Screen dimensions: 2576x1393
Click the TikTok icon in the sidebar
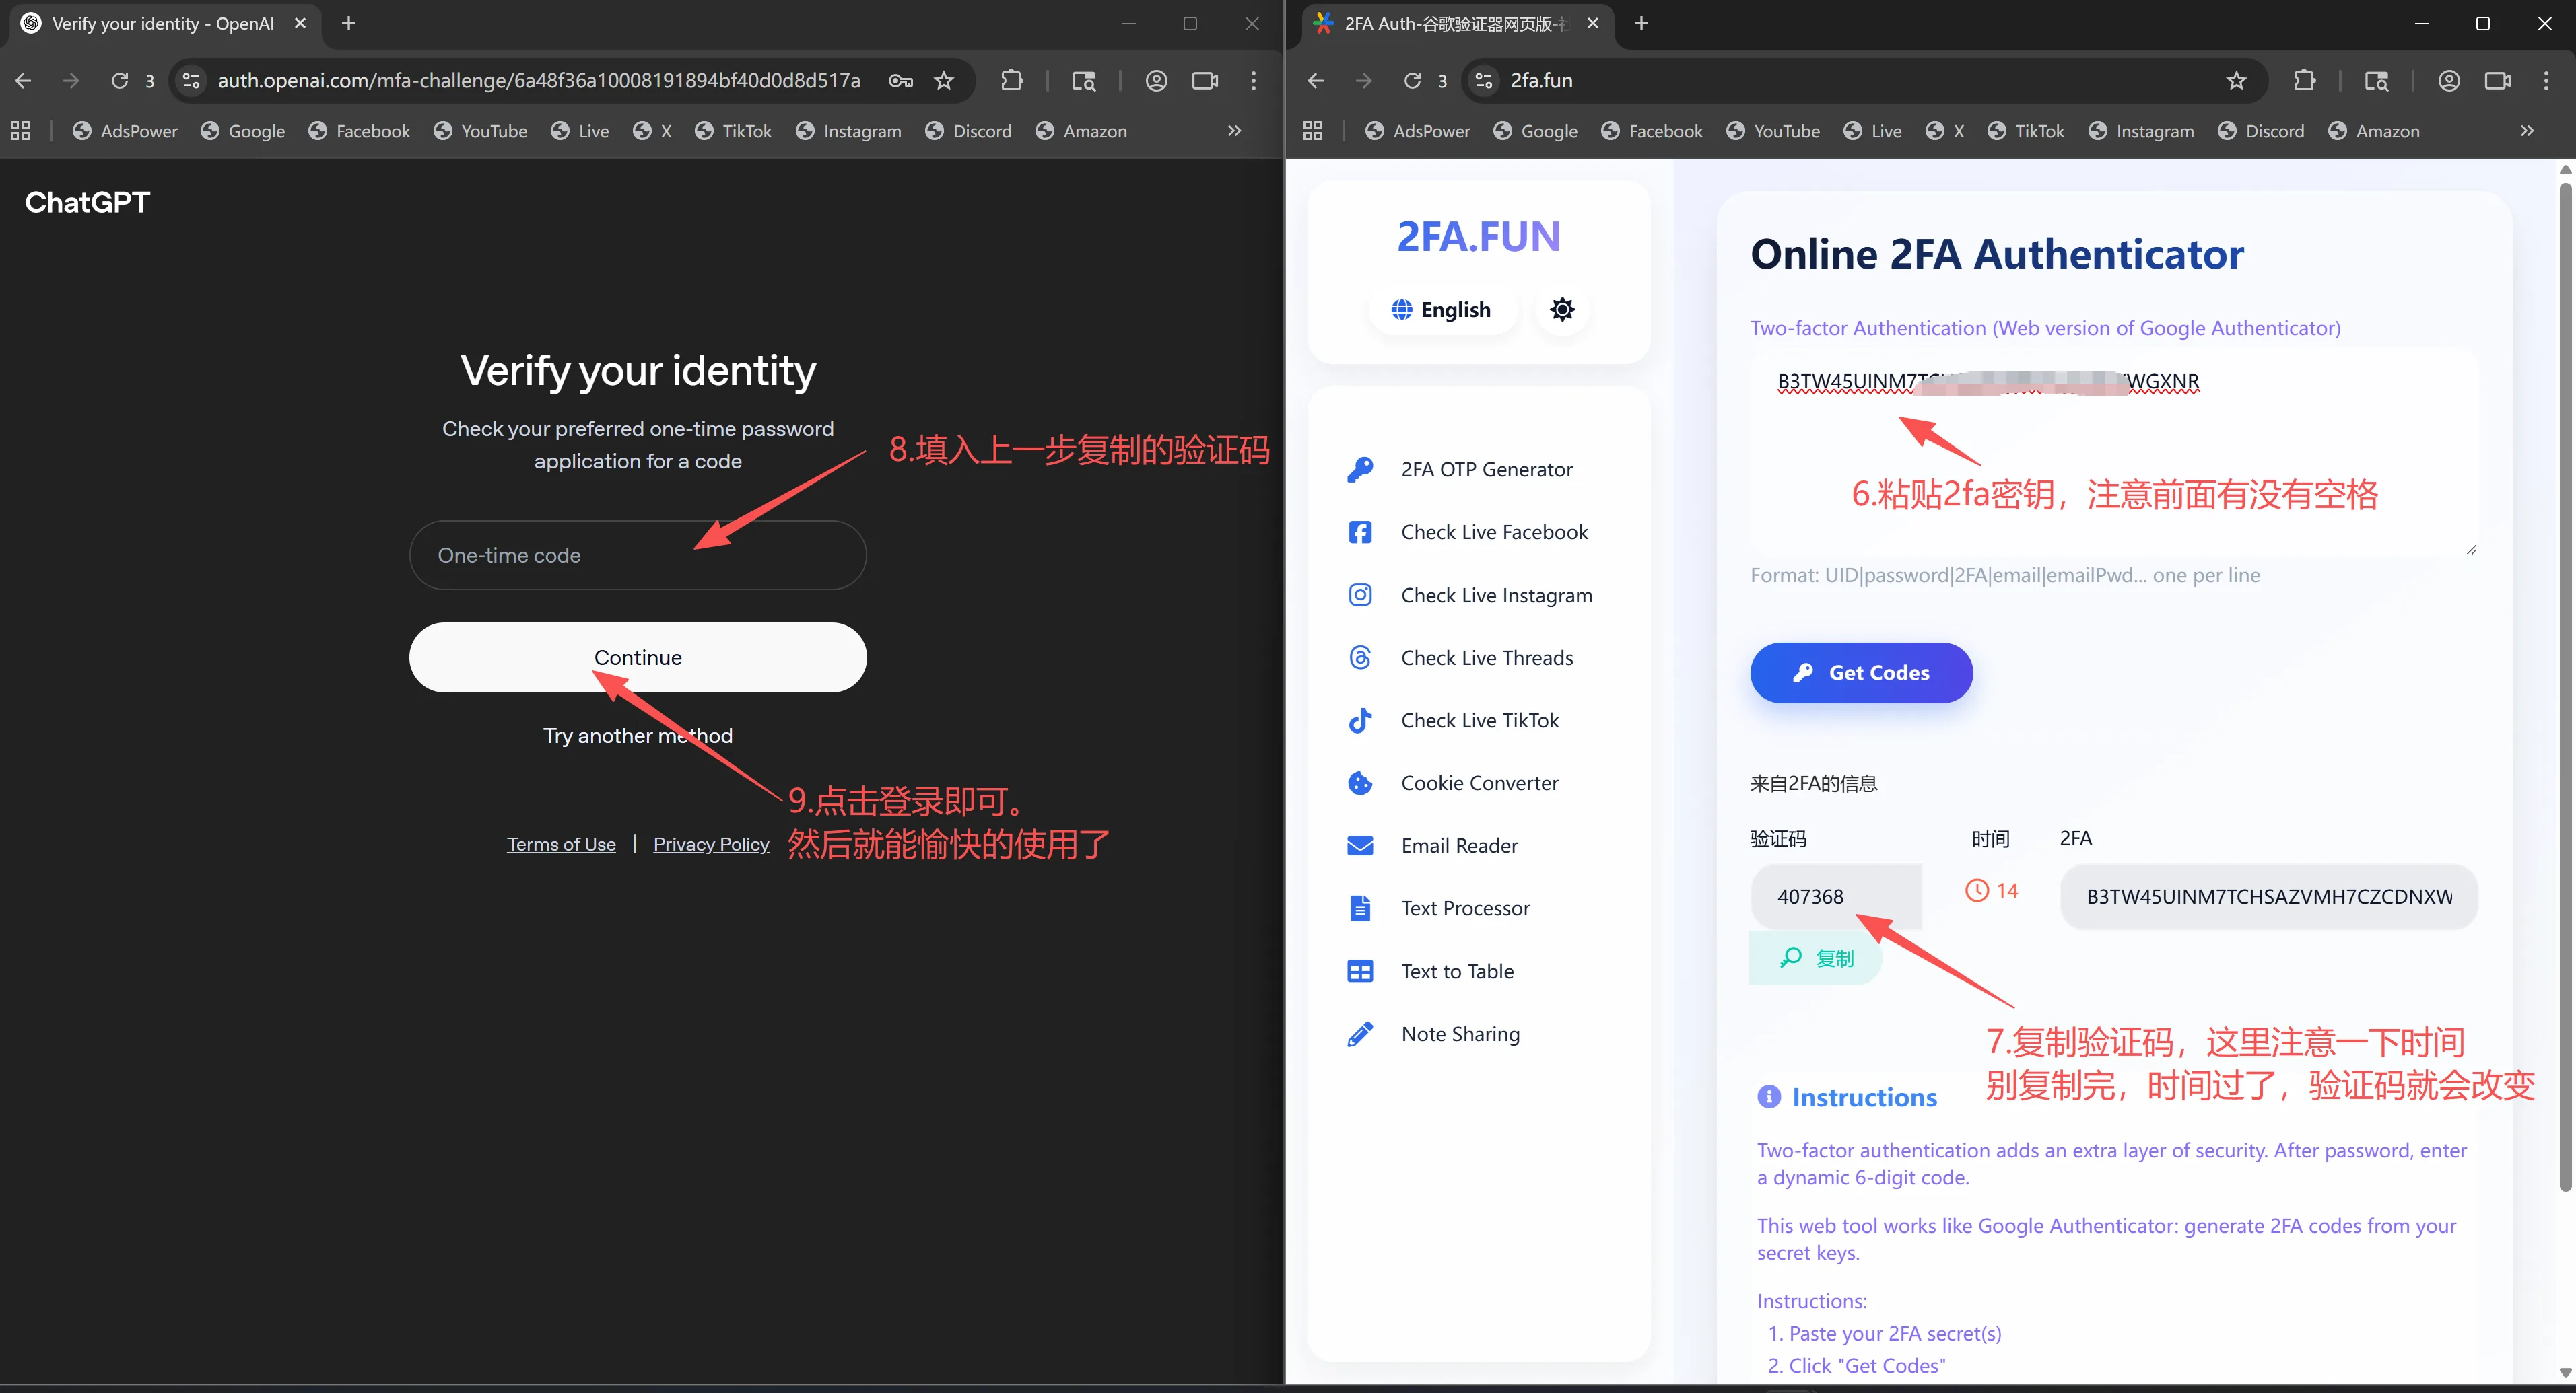click(x=1360, y=721)
